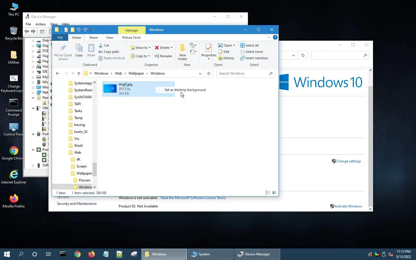The image size is (416, 260).
Task: Open Read the Microsoft Software License Terms
Action: click(193, 198)
